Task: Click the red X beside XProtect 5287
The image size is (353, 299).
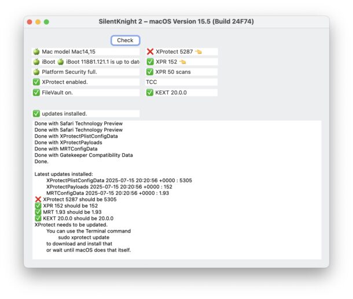Action: [150, 52]
